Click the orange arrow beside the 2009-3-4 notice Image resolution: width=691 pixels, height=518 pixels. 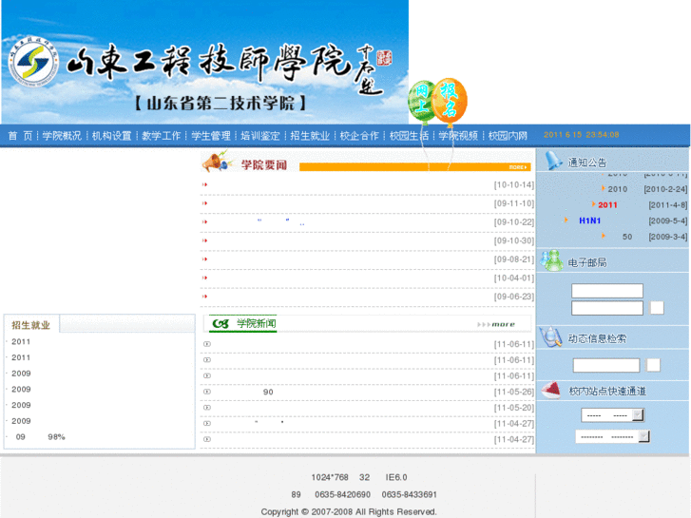[604, 236]
